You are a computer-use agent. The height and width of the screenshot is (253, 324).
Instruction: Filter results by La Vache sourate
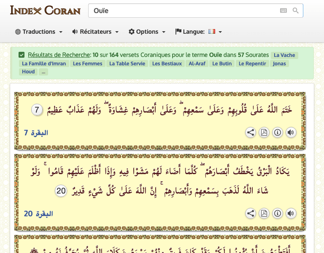pyautogui.click(x=284, y=55)
